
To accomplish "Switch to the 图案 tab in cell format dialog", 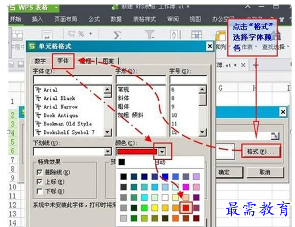I will click(x=108, y=61).
